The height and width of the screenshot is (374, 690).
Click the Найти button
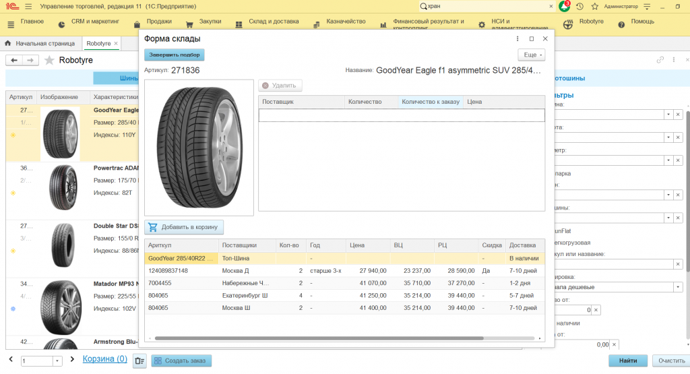tap(628, 361)
